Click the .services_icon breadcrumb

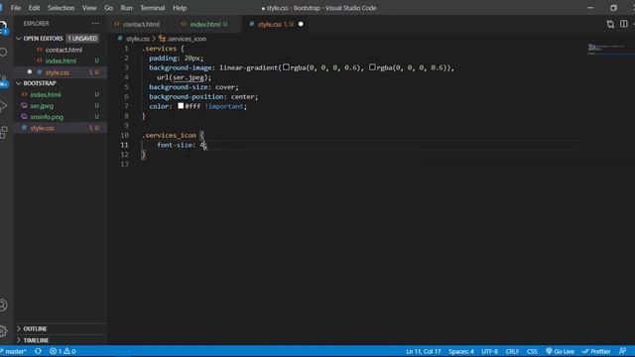187,39
